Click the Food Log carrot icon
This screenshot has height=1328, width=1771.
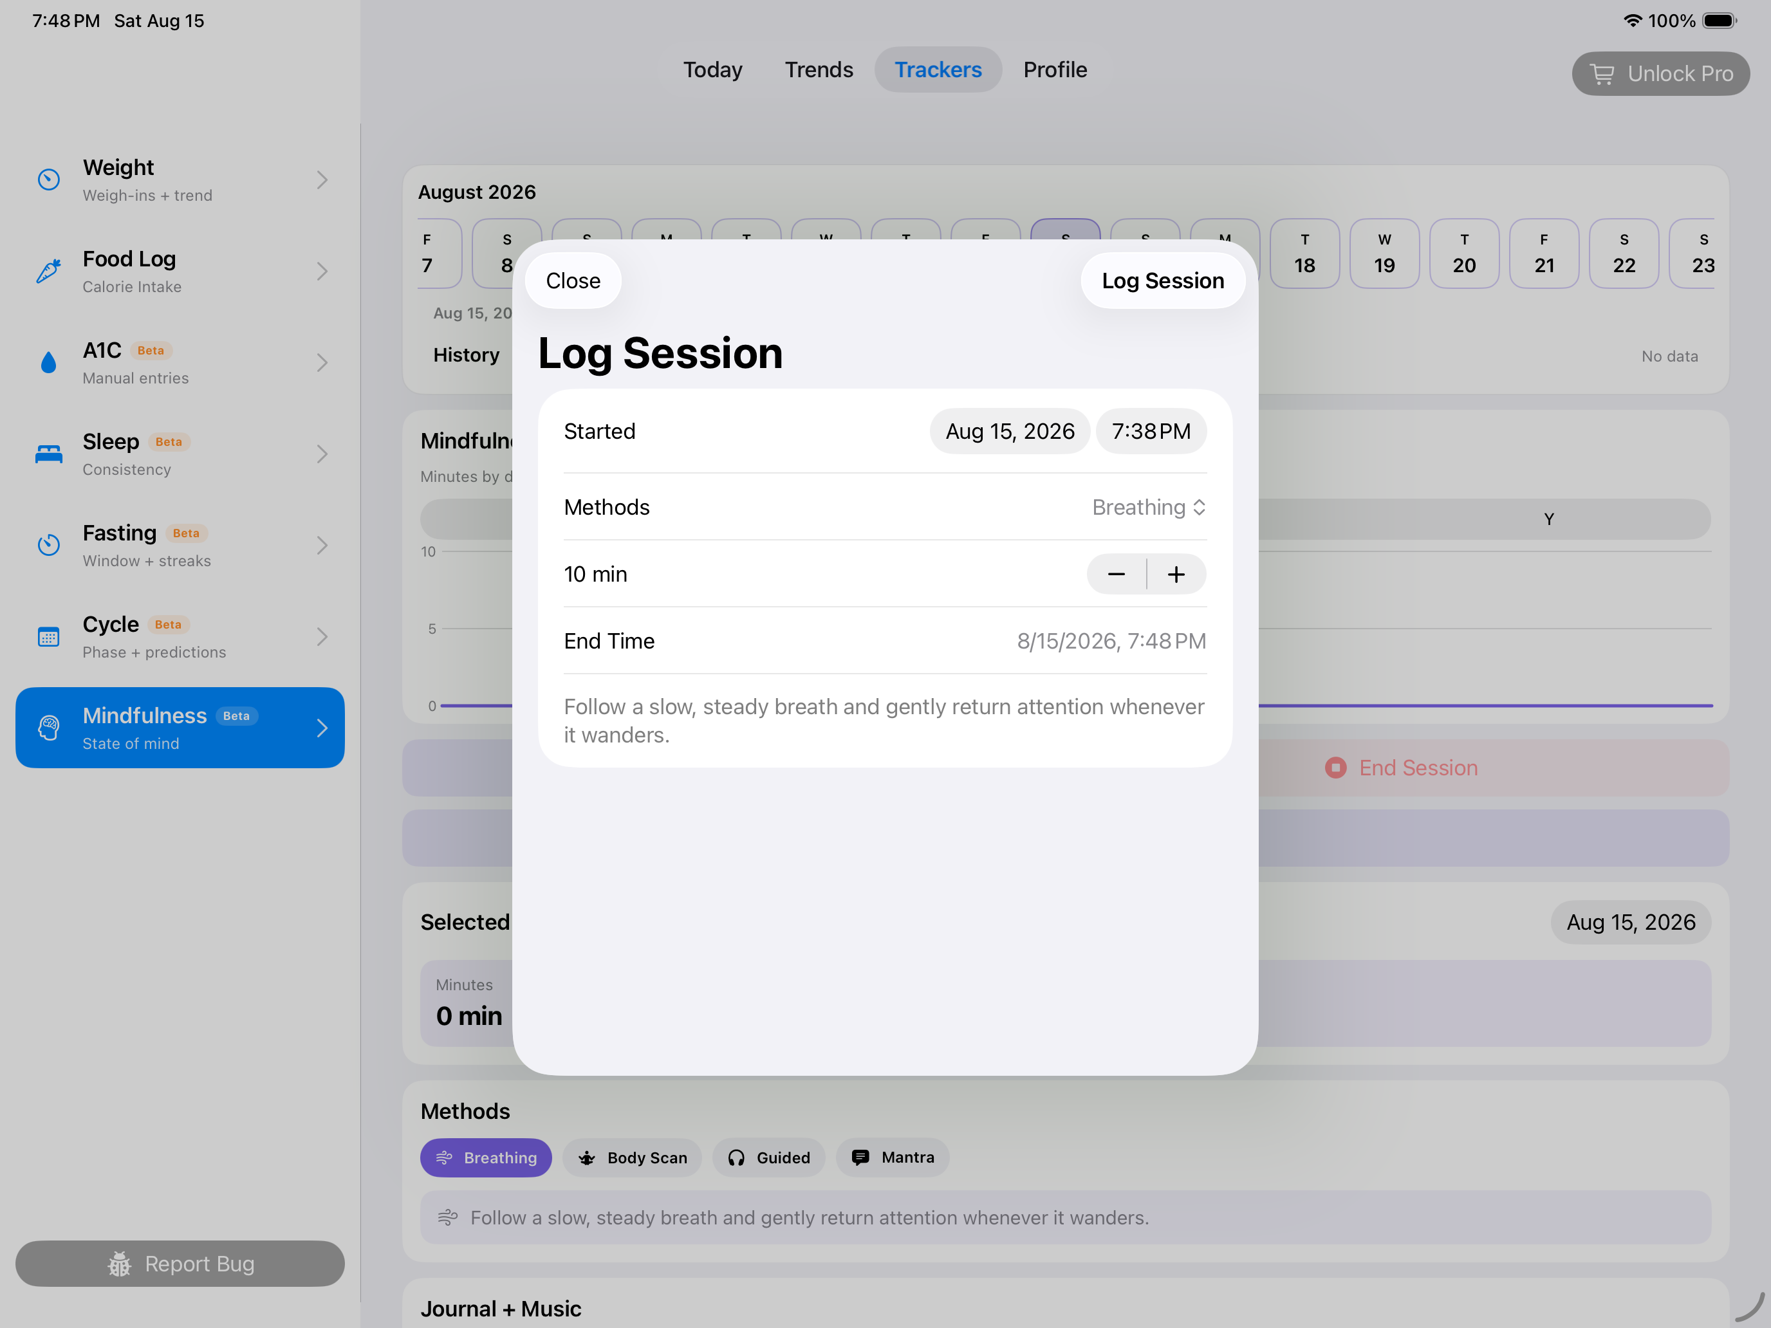[x=49, y=272]
